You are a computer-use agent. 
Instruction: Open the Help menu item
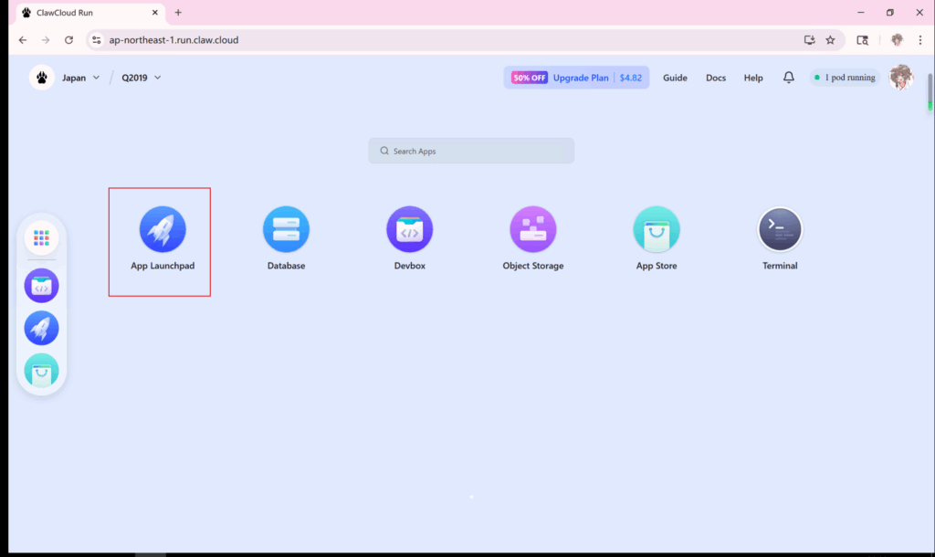753,78
